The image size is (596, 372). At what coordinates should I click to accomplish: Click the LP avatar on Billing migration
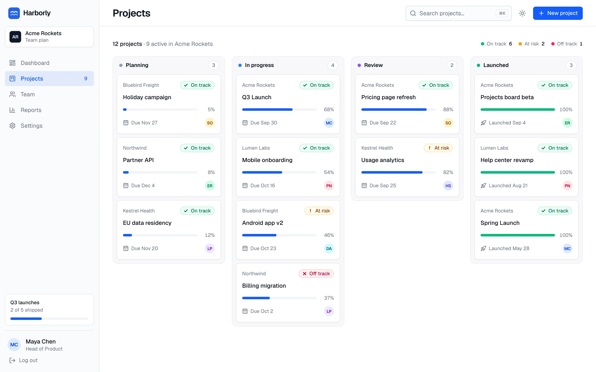coord(329,311)
